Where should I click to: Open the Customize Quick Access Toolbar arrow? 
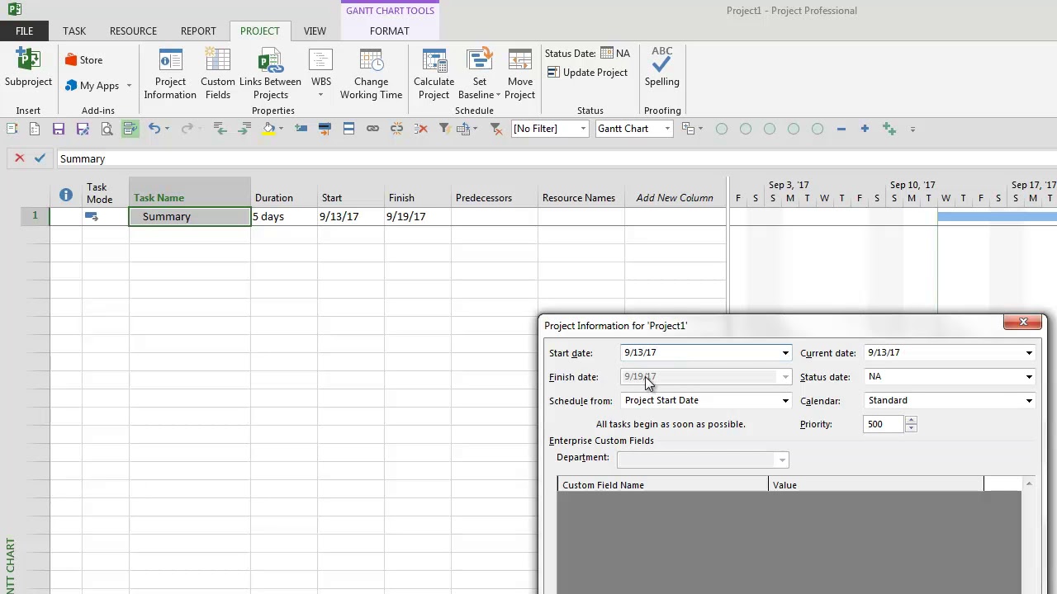tap(912, 129)
